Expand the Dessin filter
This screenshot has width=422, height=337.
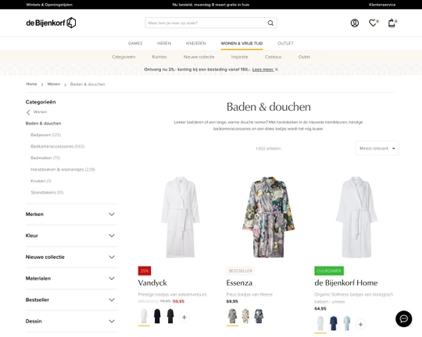coord(71,321)
